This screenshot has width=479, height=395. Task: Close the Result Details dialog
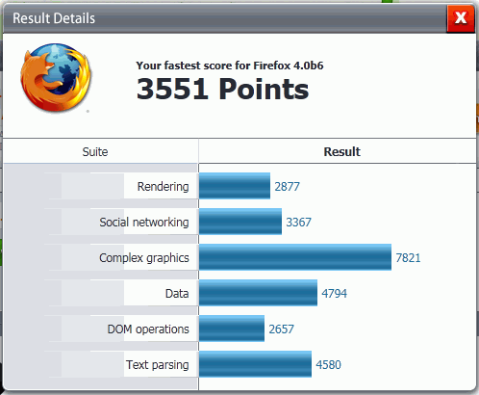point(461,18)
